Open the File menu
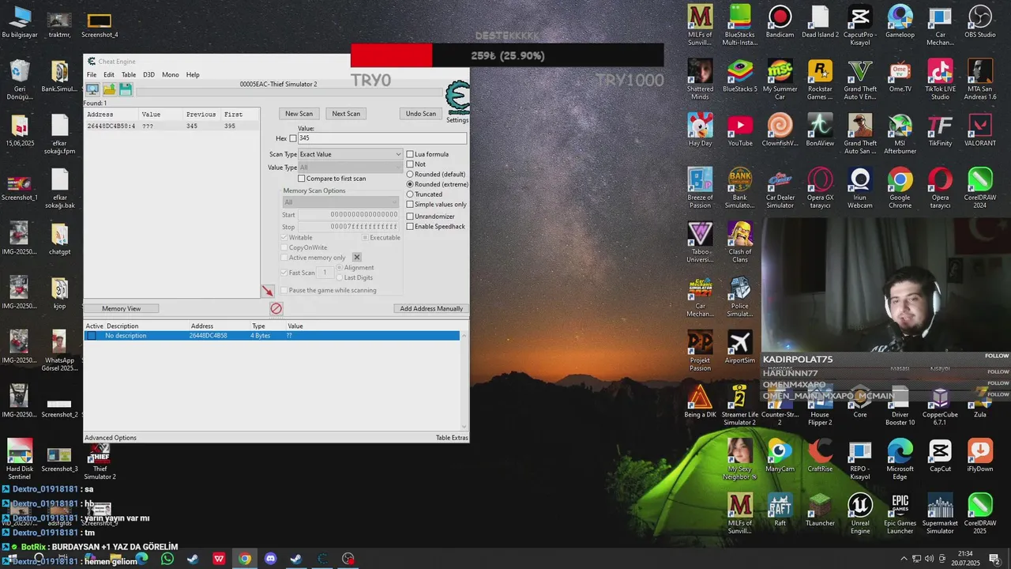The width and height of the screenshot is (1011, 569). point(92,74)
